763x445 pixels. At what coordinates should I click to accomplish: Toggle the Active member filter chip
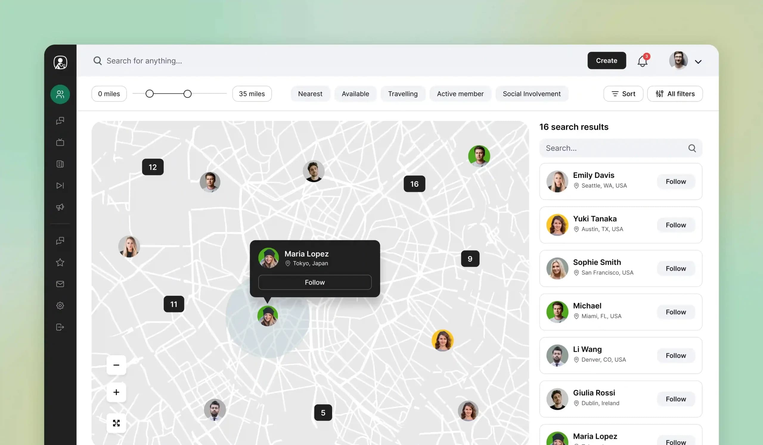[x=460, y=94]
